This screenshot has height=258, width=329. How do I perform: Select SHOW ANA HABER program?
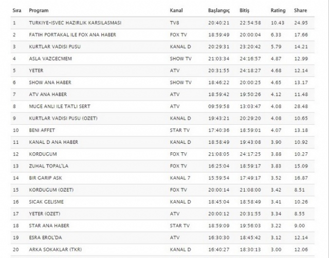[x=50, y=83]
